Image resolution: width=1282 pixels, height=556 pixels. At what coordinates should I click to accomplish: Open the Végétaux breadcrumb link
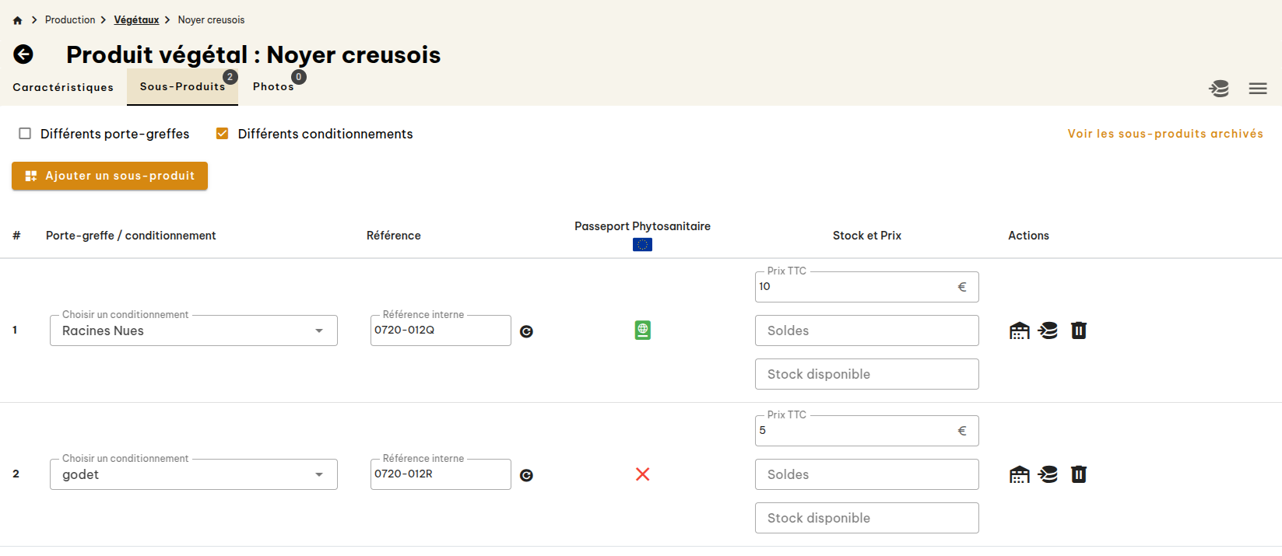[137, 19]
